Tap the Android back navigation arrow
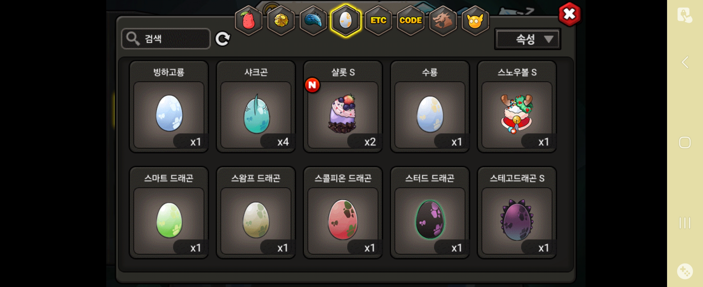Image resolution: width=703 pixels, height=287 pixels. tap(685, 62)
